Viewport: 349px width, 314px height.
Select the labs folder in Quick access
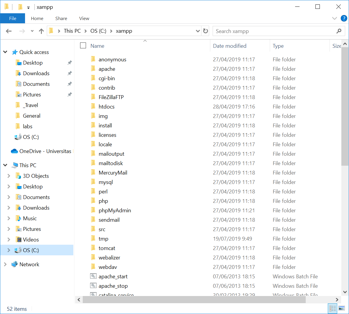pyautogui.click(x=24, y=126)
